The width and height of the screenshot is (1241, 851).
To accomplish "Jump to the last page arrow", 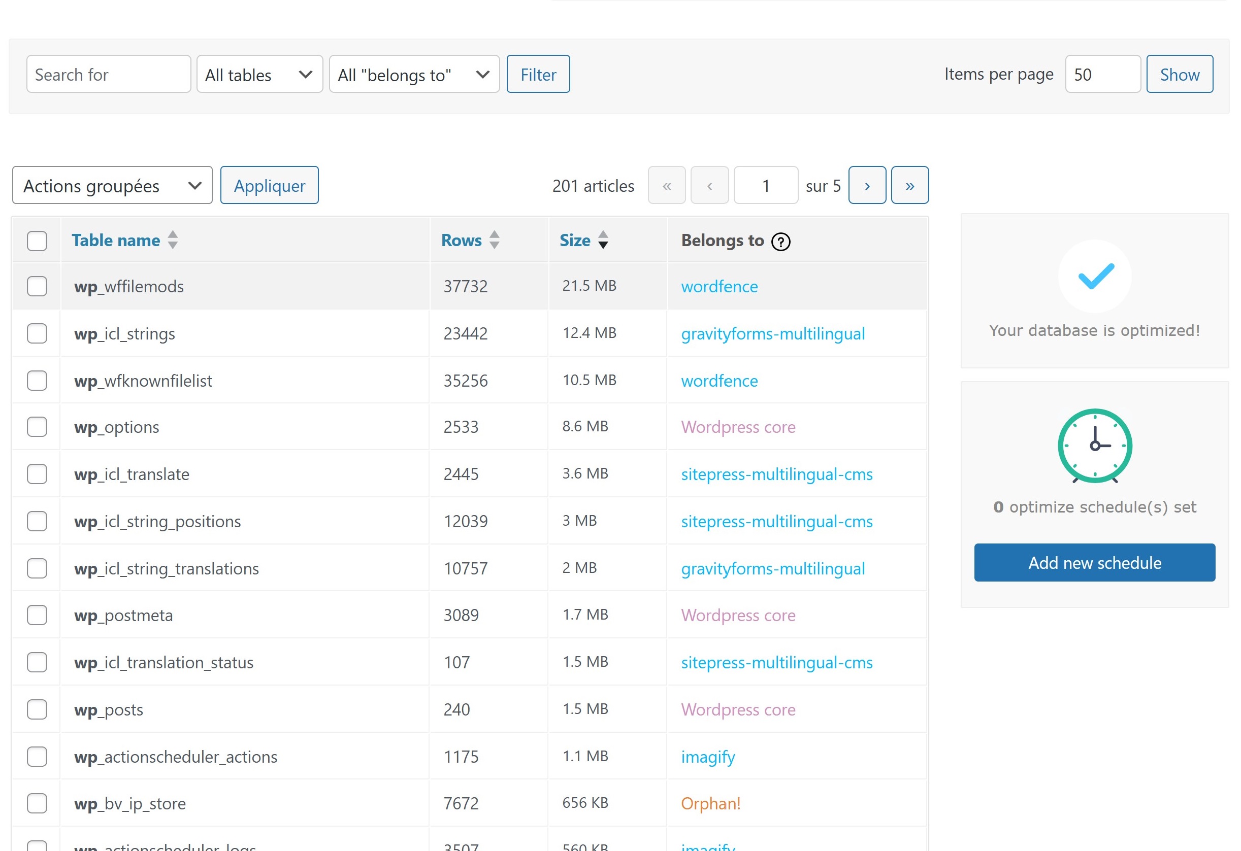I will coord(909,186).
